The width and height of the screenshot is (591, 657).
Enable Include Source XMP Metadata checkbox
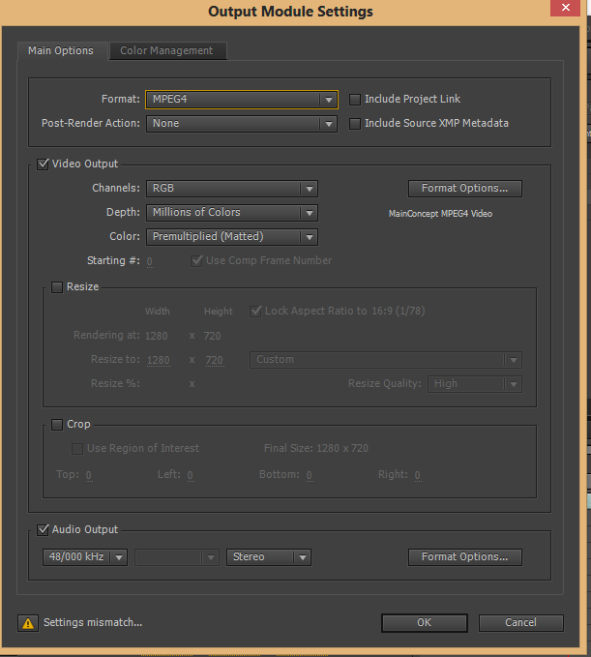(355, 124)
